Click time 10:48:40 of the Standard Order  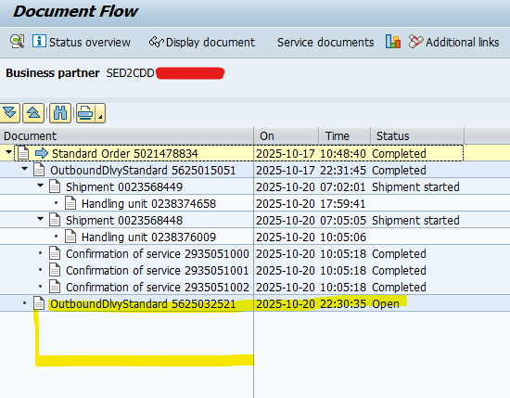click(343, 153)
